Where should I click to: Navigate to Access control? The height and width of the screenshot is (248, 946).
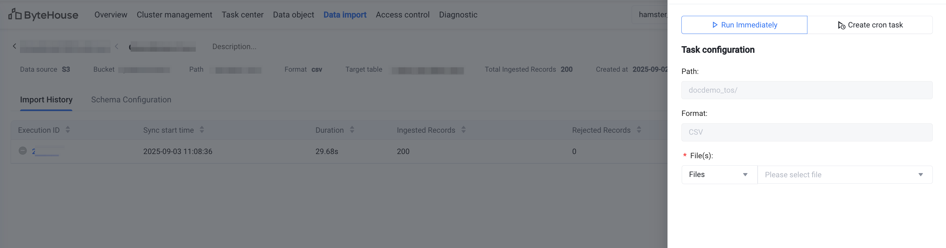(403, 15)
